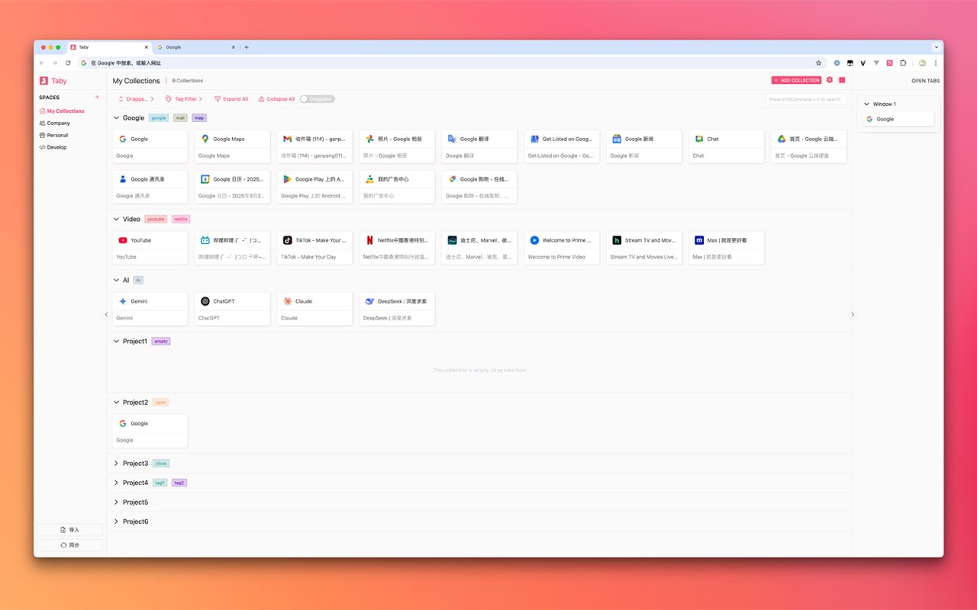The width and height of the screenshot is (977, 610).
Task: Collapse the Google collection
Action: 117,118
